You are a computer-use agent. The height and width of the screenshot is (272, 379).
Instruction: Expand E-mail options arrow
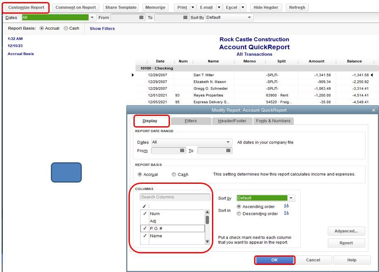click(x=219, y=7)
